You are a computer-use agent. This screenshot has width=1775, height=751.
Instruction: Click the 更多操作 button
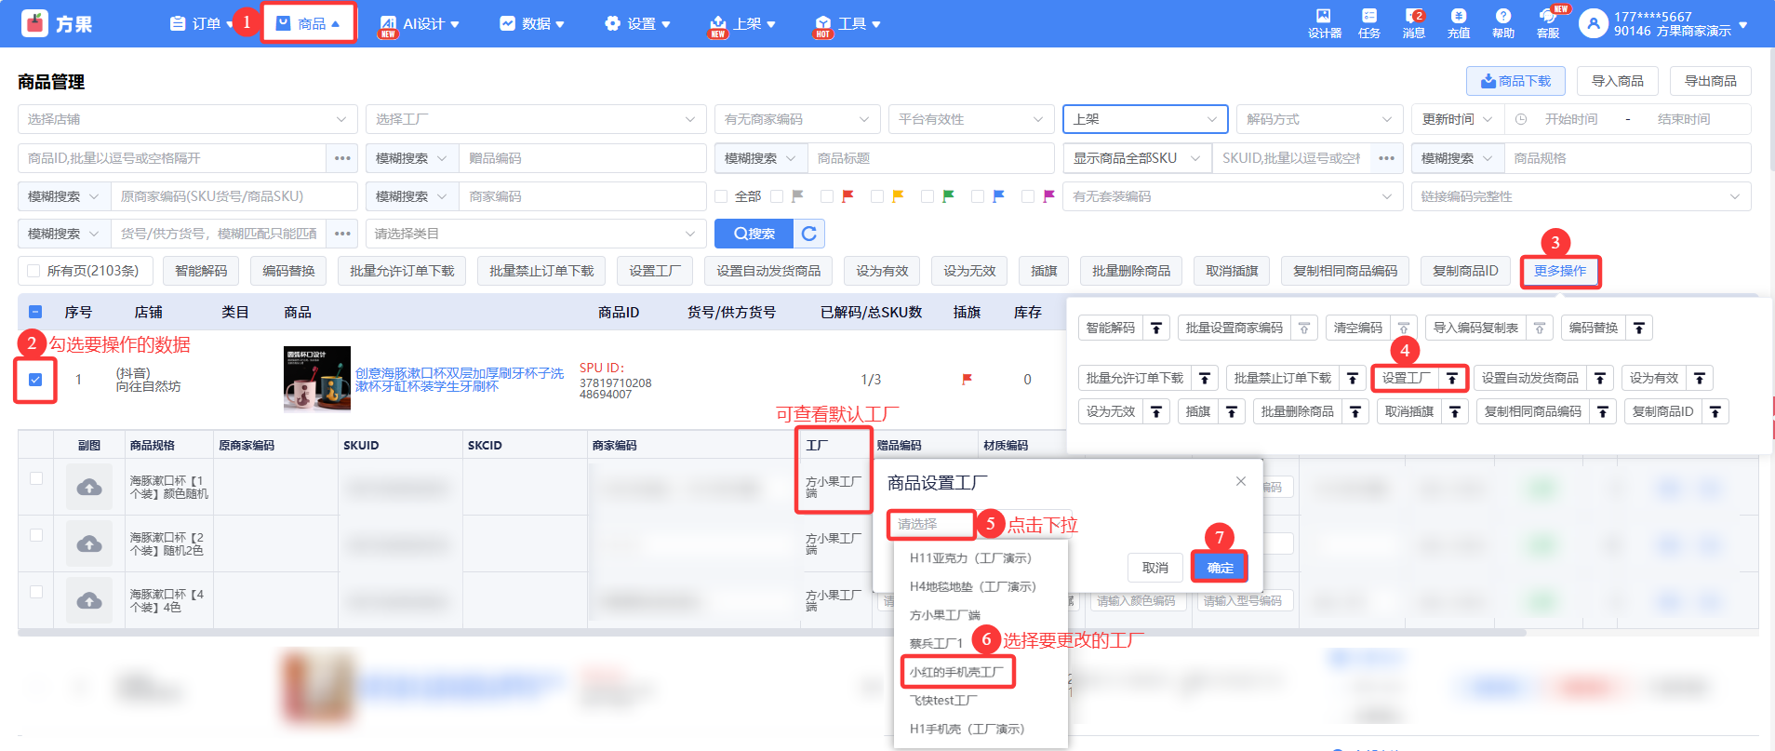(x=1560, y=271)
